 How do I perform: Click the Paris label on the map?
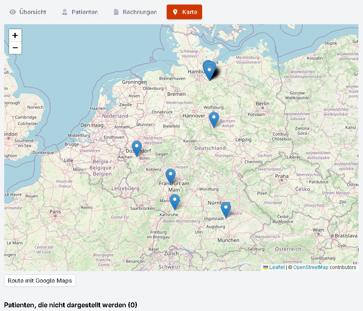[x=55, y=212]
